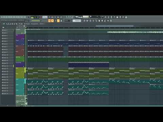Click the View channel rack toolbar icon
The width and height of the screenshot is (163, 122).
pos(90,21)
